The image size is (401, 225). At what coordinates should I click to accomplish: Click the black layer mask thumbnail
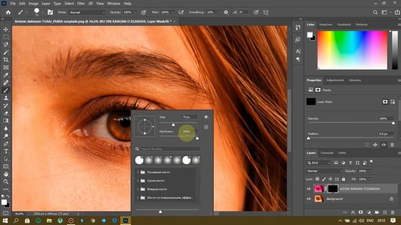[333, 189]
